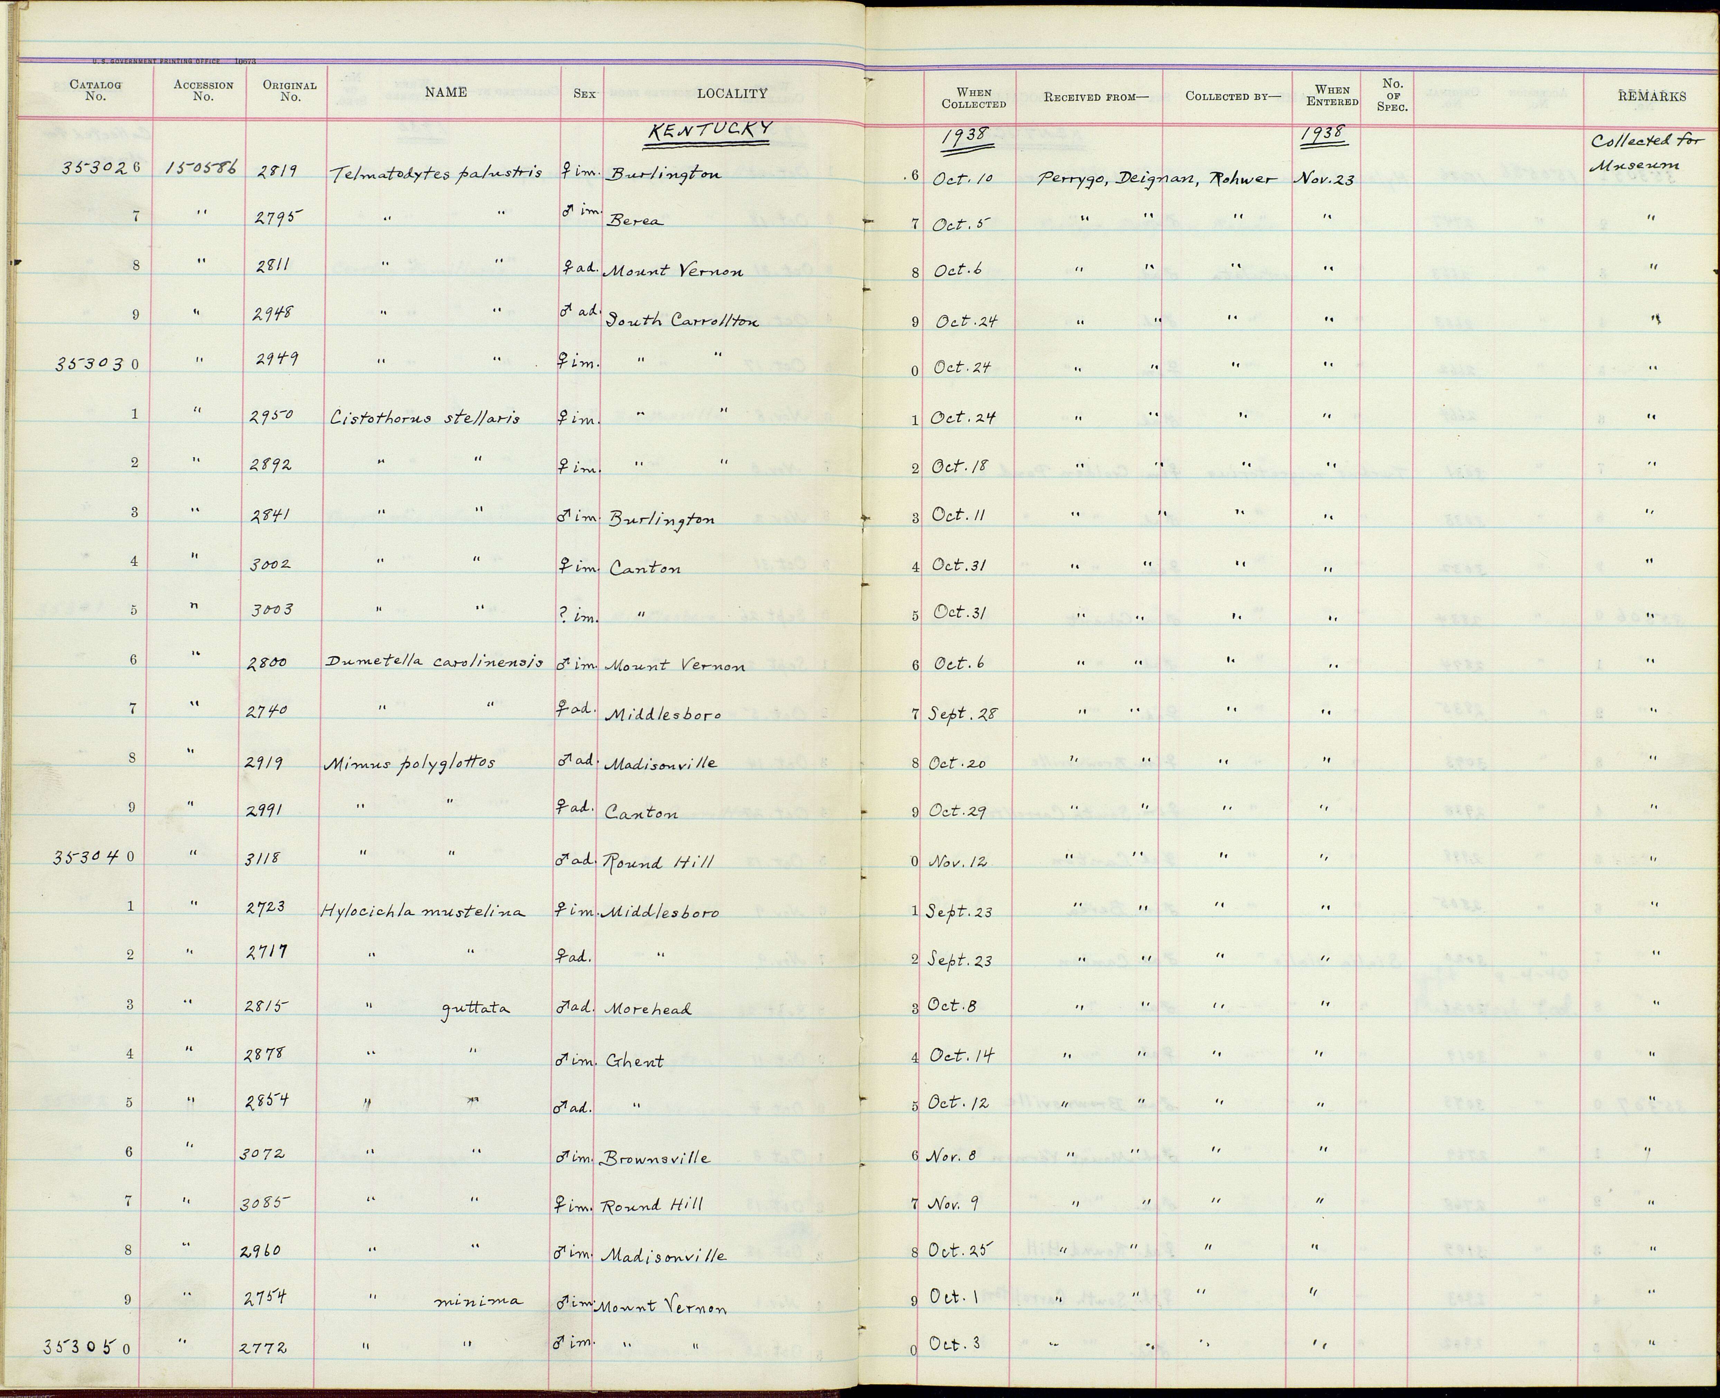
Task: Click the WHEN COLLECTED column header
Action: [x=974, y=98]
